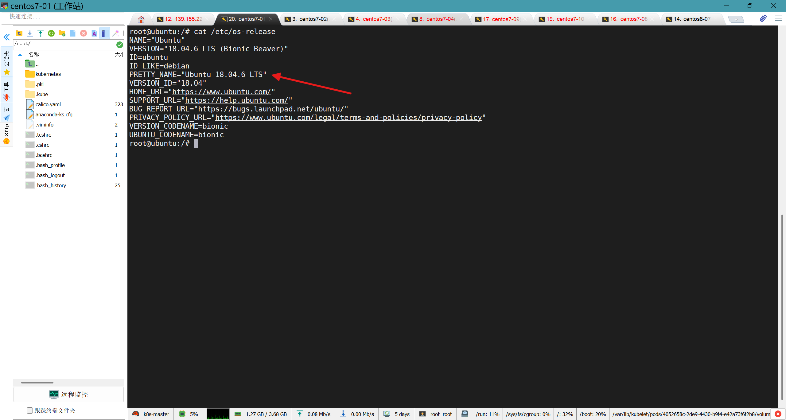Click the red delete file icon

coord(84,33)
